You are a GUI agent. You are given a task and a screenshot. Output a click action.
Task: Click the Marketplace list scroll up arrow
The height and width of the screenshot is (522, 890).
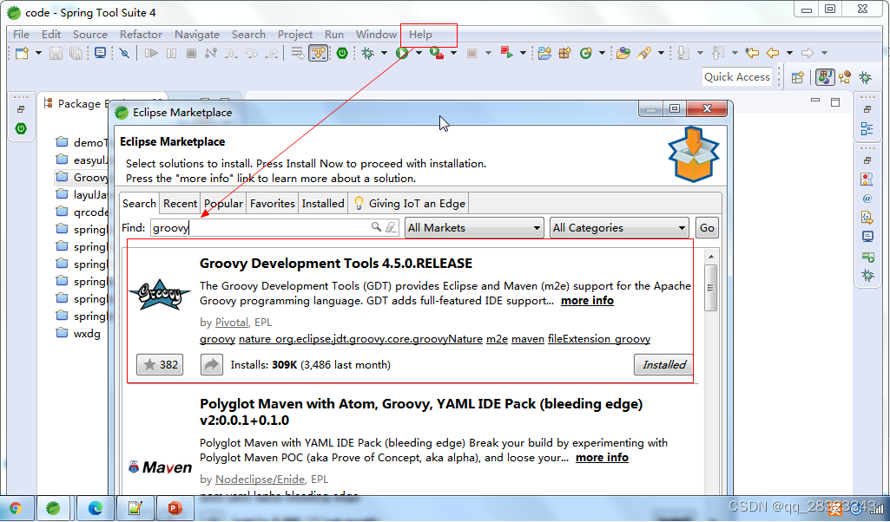tap(710, 258)
